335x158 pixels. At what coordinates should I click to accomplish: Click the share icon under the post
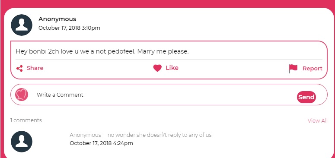pos(19,69)
